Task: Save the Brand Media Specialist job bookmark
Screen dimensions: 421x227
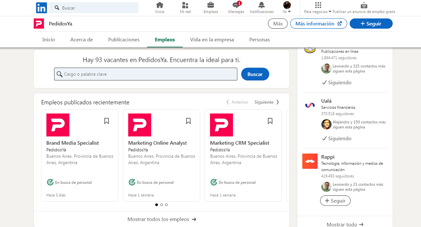Action: click(107, 121)
